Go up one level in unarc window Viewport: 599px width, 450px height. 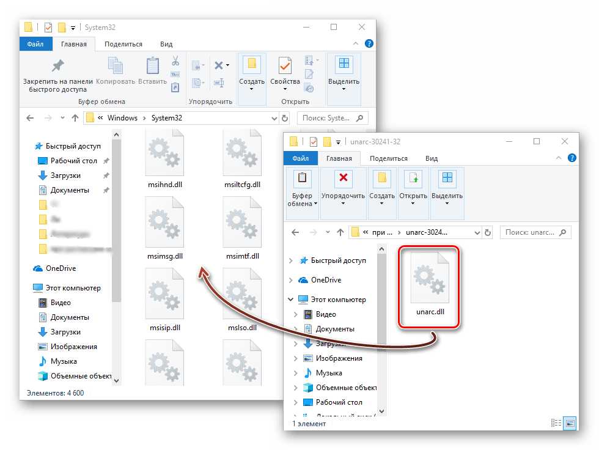(x=340, y=232)
